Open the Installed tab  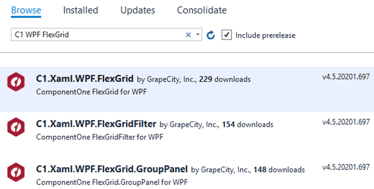pos(80,10)
